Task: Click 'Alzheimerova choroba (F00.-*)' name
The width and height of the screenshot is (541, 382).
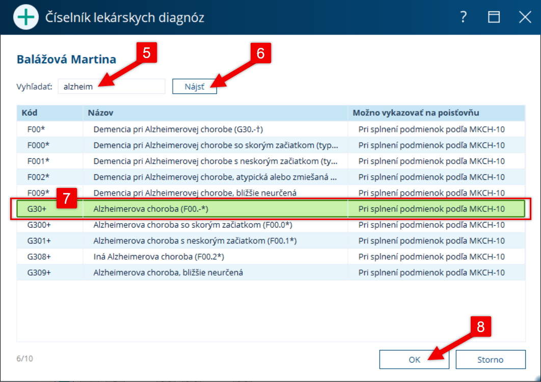Action: 151,209
